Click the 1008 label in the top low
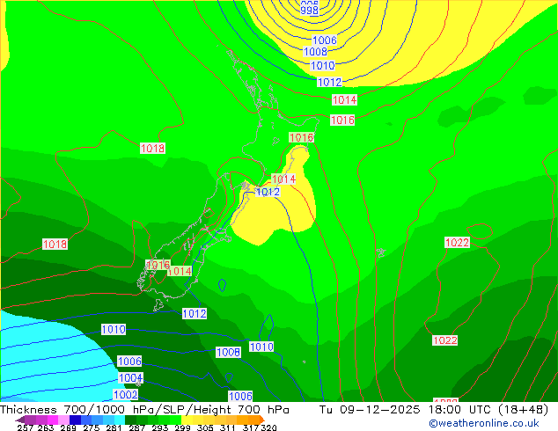Viewport: 558px width, 431px height. 315,52
